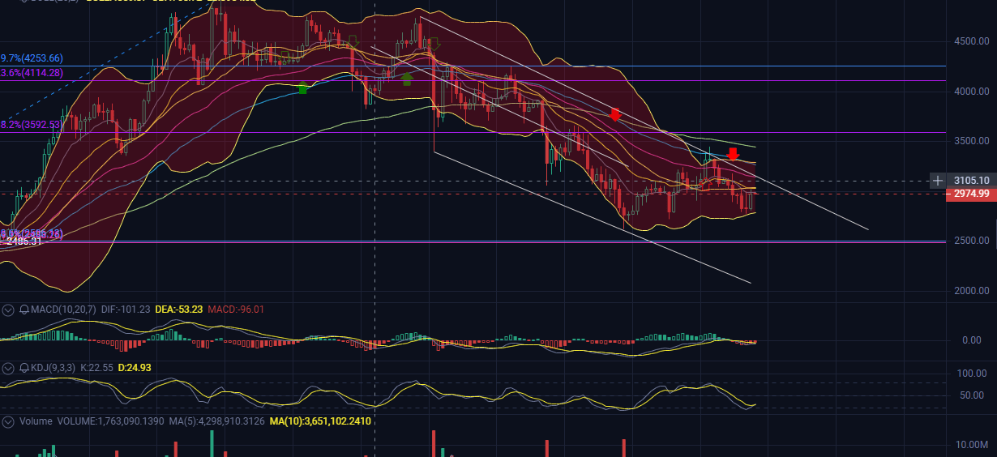
Task: Click the rightmost red down arrow marker
Action: click(733, 153)
